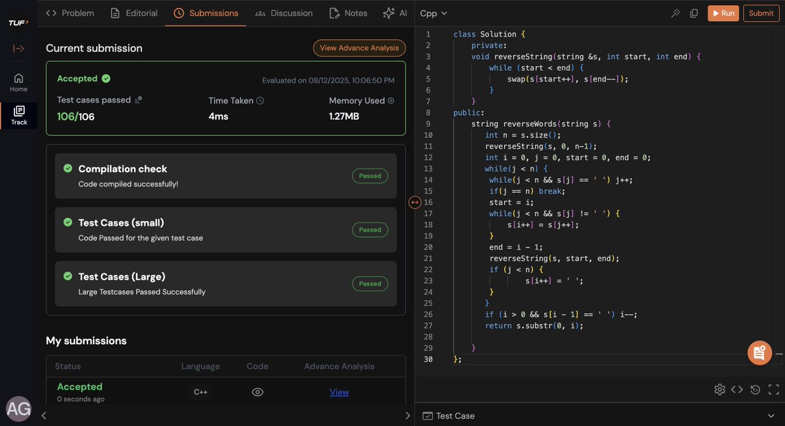Viewport: 785px width, 426px height.
Task: Select the magic wand code formatting icon
Action: pos(675,13)
